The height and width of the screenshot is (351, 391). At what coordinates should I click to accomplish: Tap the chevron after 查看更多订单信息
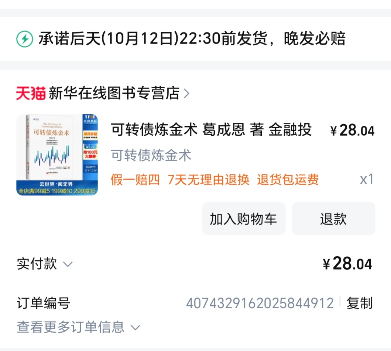coord(136,328)
